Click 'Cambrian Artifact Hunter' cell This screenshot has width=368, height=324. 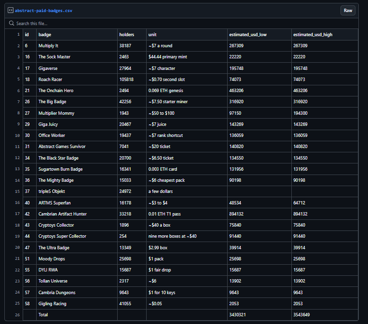(x=77, y=214)
